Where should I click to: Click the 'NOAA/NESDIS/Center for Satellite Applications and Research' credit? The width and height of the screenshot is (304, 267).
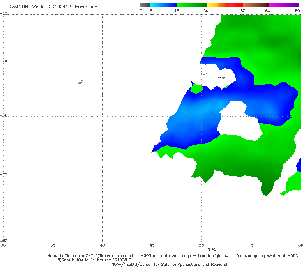(x=170, y=264)
